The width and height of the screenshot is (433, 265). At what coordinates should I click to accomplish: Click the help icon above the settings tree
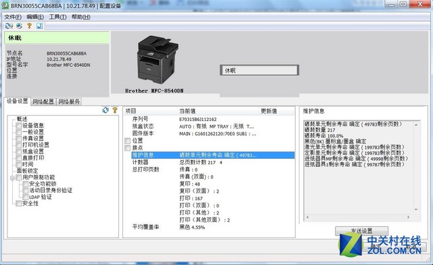coord(115,110)
